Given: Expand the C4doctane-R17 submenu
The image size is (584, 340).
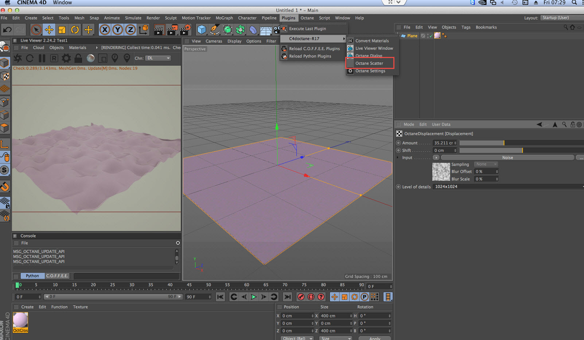Looking at the screenshot, I should point(314,39).
